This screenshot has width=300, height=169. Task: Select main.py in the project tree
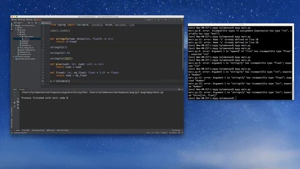[27, 38]
